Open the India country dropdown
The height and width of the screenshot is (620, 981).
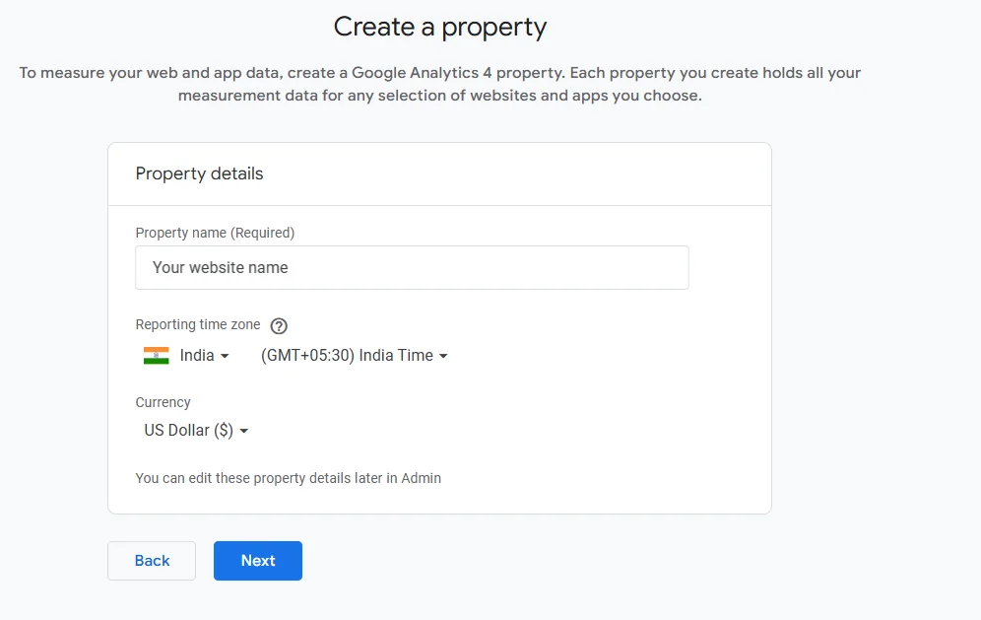[197, 356]
